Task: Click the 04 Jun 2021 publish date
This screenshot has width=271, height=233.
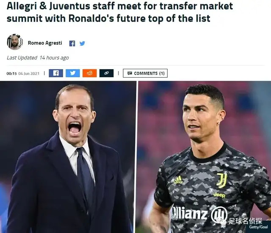Action: (x=29, y=73)
